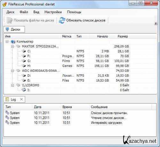Sort by Метка column header
The height and width of the screenshot is (147, 160).
pos(68,36)
